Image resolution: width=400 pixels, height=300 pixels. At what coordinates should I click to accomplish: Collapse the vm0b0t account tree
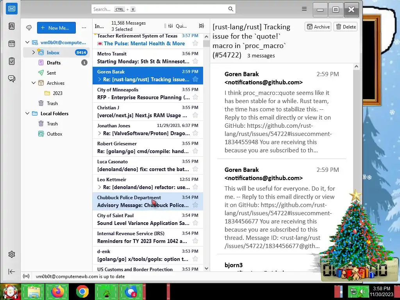click(28, 42)
